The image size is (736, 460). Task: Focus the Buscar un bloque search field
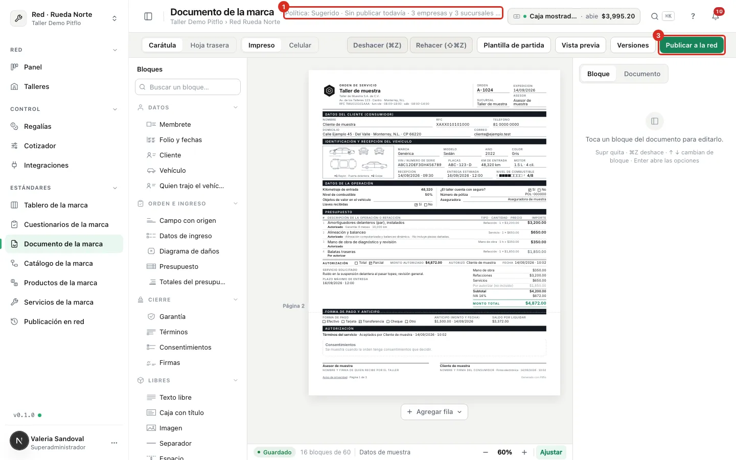188,87
